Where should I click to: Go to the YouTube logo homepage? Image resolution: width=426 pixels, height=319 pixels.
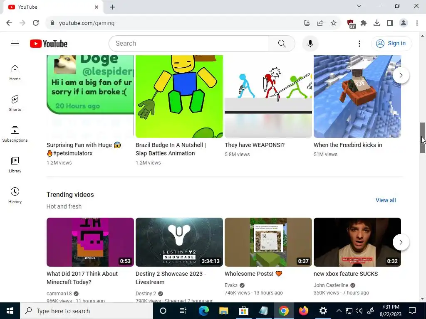point(49,44)
